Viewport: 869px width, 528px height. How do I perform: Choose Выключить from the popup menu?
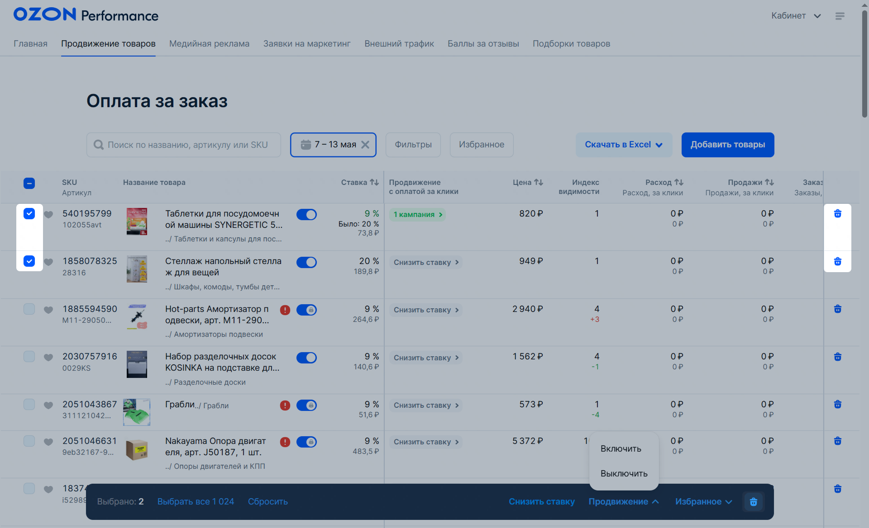click(x=624, y=473)
